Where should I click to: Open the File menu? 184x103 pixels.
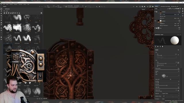(x=1, y=4)
